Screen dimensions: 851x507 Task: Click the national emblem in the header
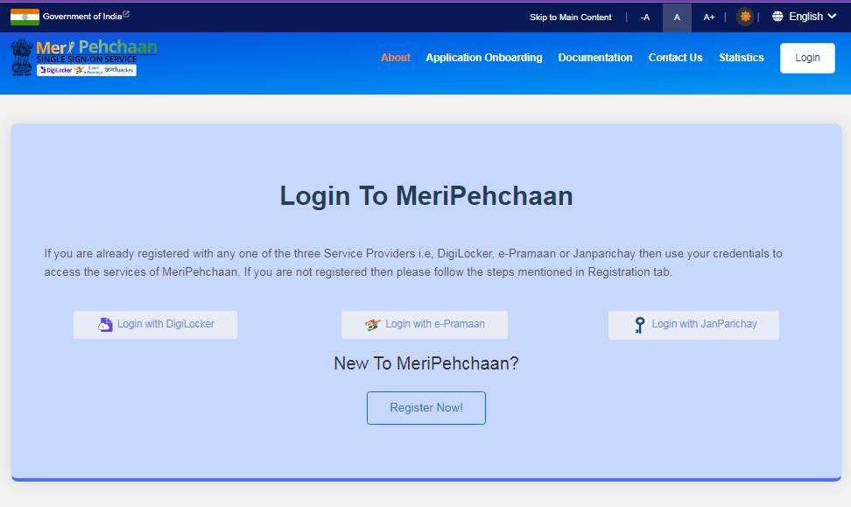[22, 57]
